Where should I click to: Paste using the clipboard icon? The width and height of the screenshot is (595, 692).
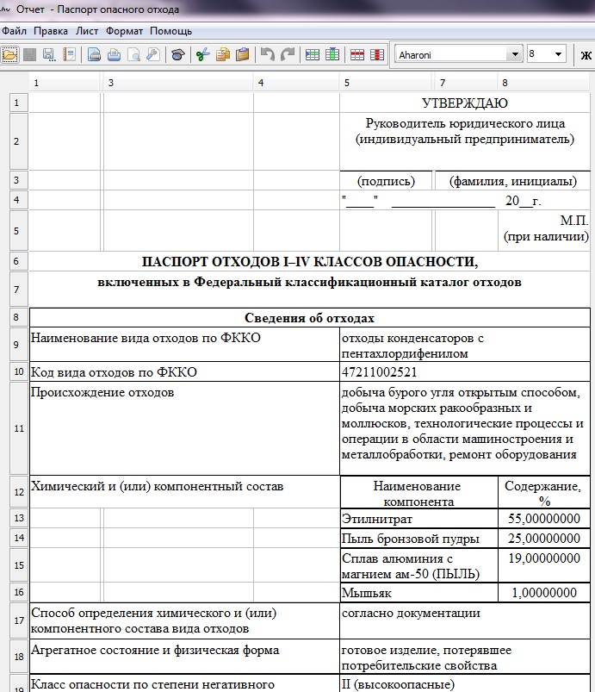coord(242,54)
